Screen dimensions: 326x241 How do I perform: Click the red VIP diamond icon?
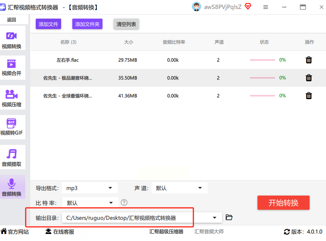tap(248, 7)
